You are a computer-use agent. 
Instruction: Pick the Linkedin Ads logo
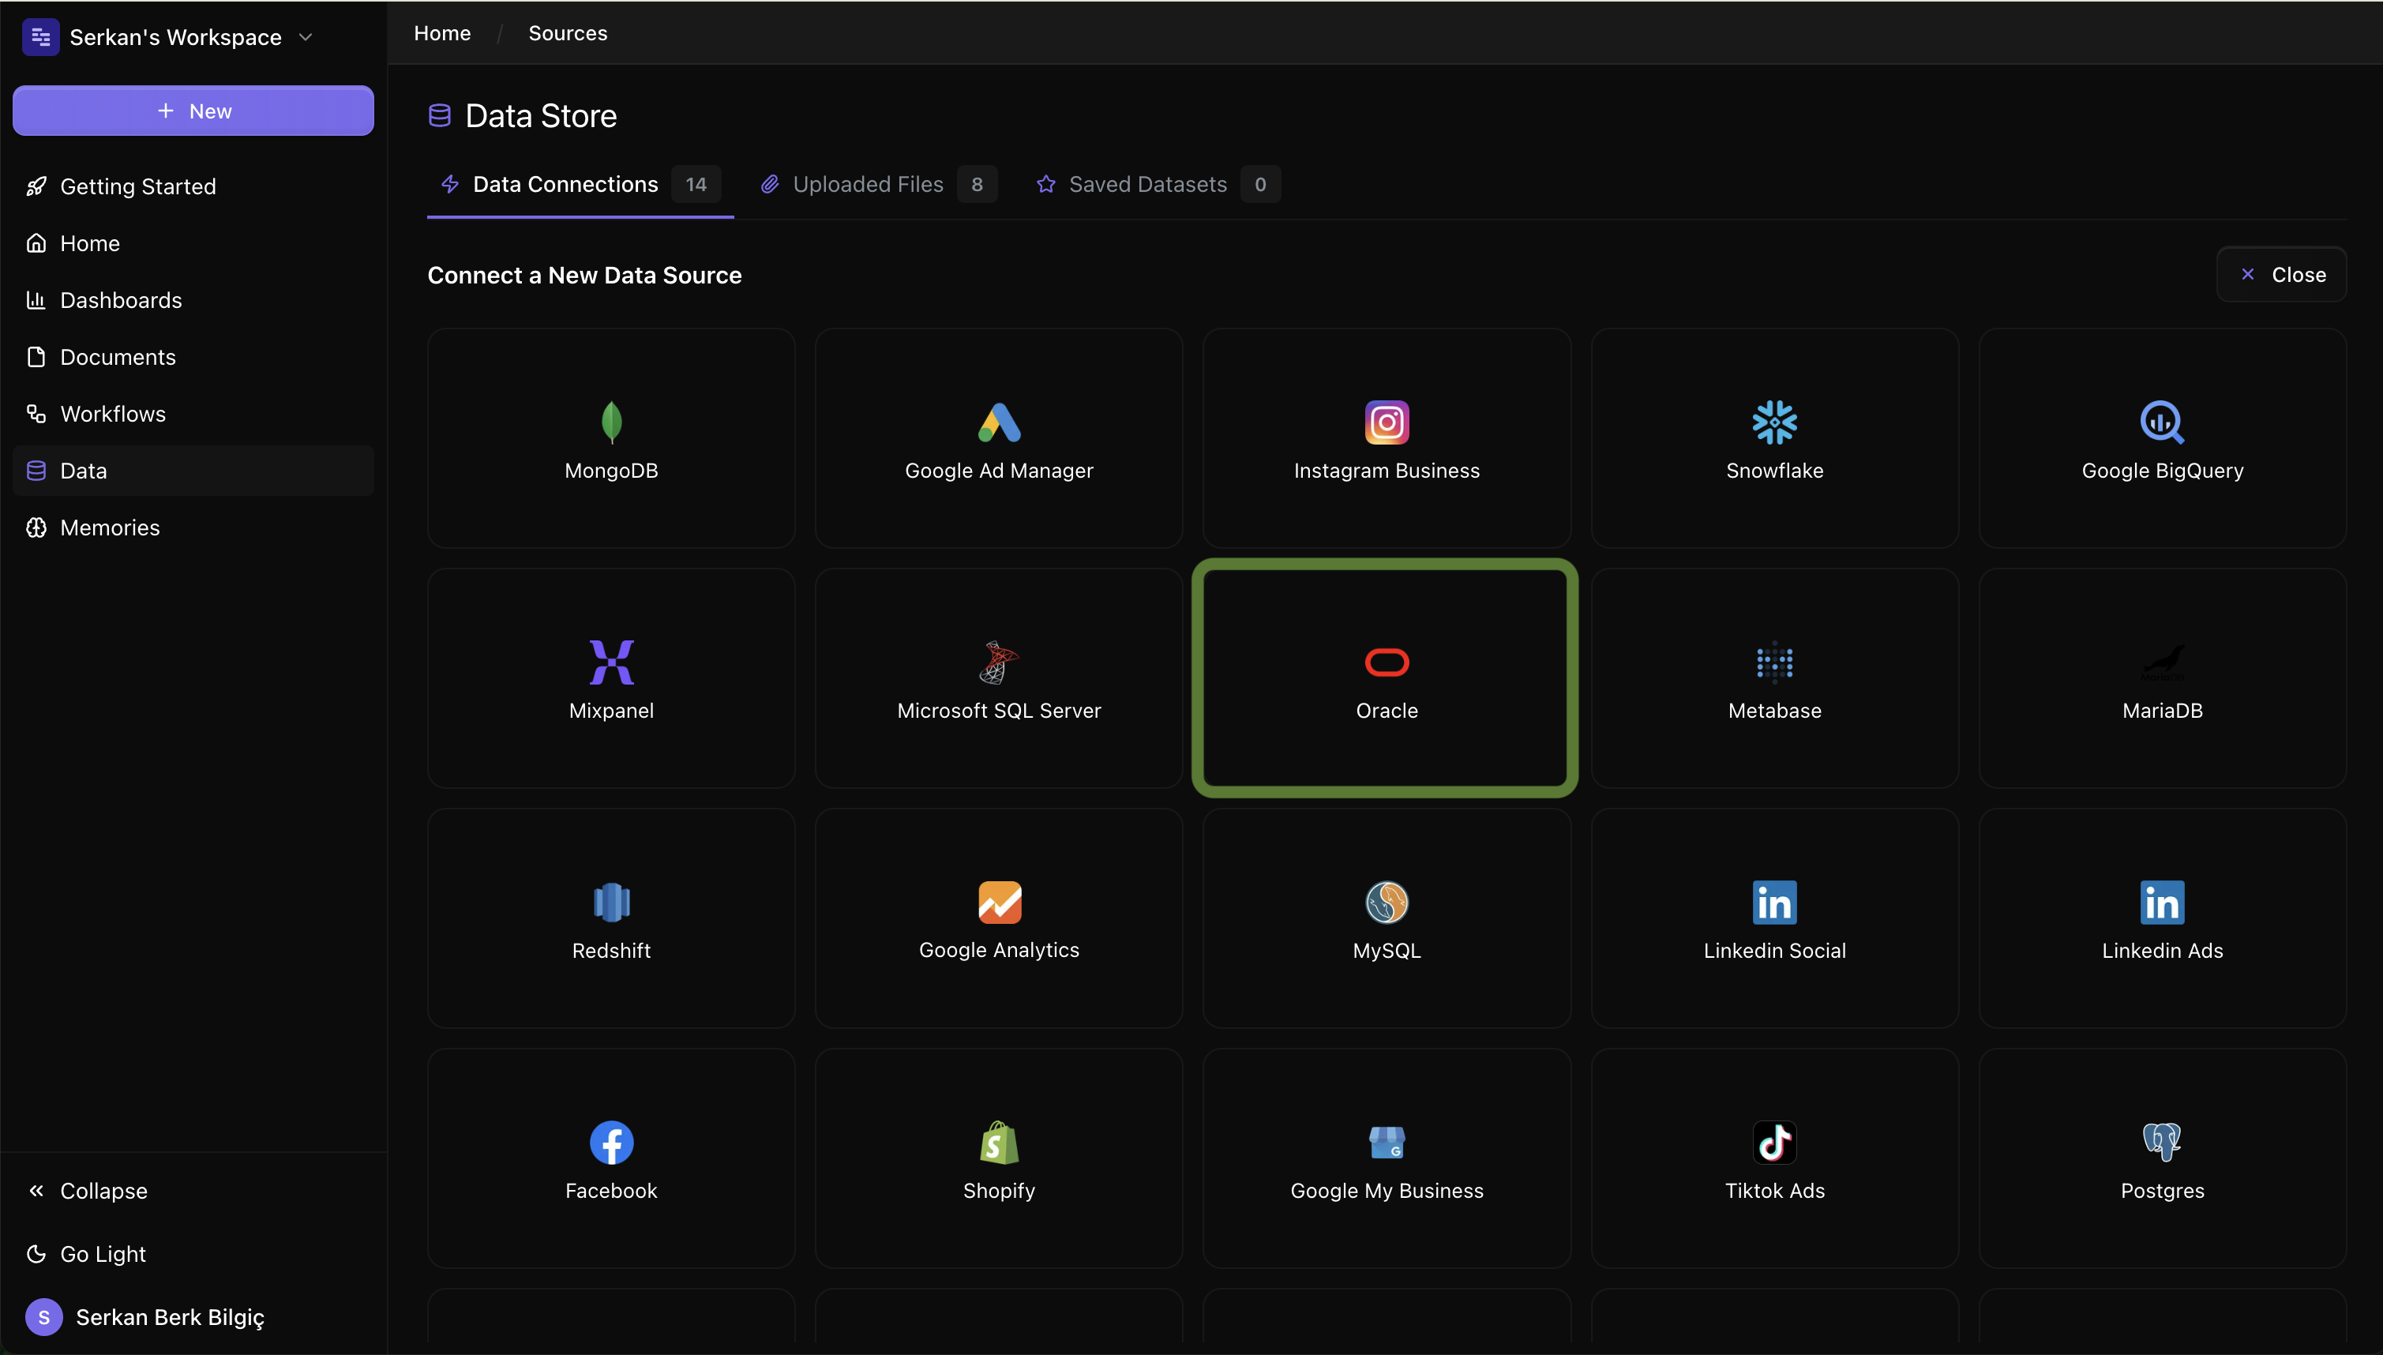[2162, 903]
